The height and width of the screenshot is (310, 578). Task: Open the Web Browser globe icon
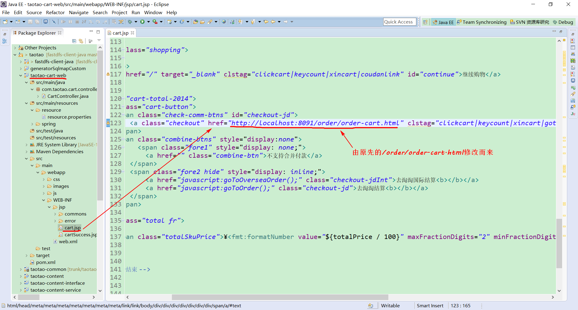224,22
